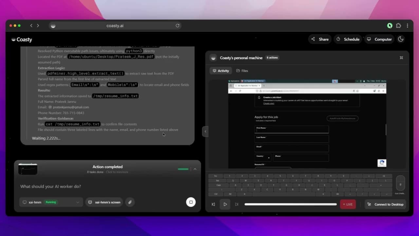Collapse the Action completed panel chevron
The width and height of the screenshot is (419, 236).
[x=195, y=169]
